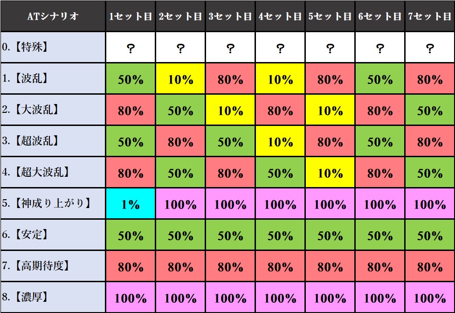
Task: Click 超波乱 row's yellow 10% cell
Action: pos(280,141)
